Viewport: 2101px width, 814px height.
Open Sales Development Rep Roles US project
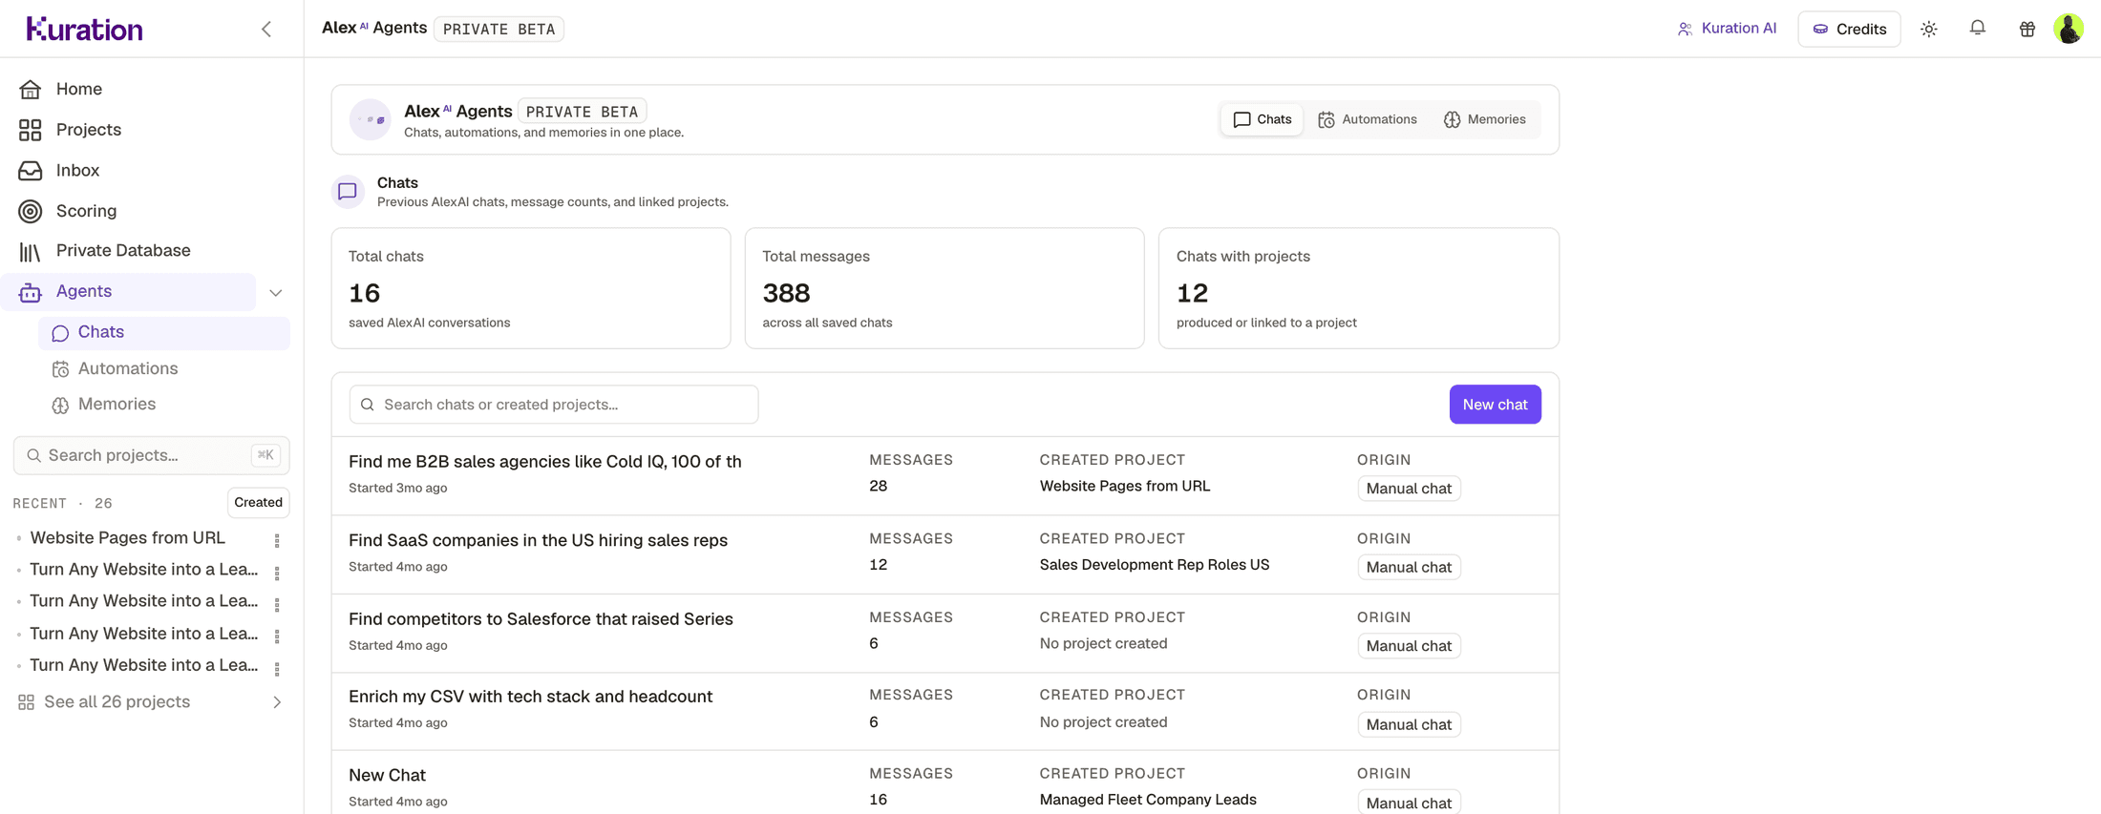tap(1155, 565)
